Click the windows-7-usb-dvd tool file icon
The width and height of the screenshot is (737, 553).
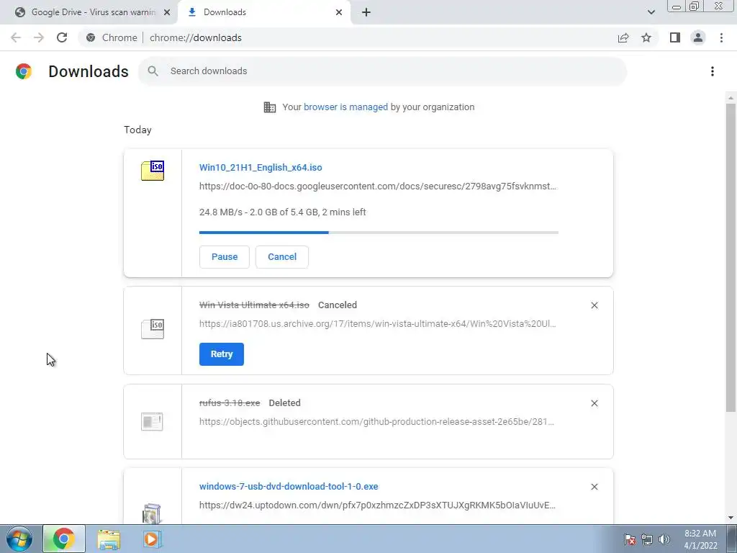pyautogui.click(x=152, y=513)
